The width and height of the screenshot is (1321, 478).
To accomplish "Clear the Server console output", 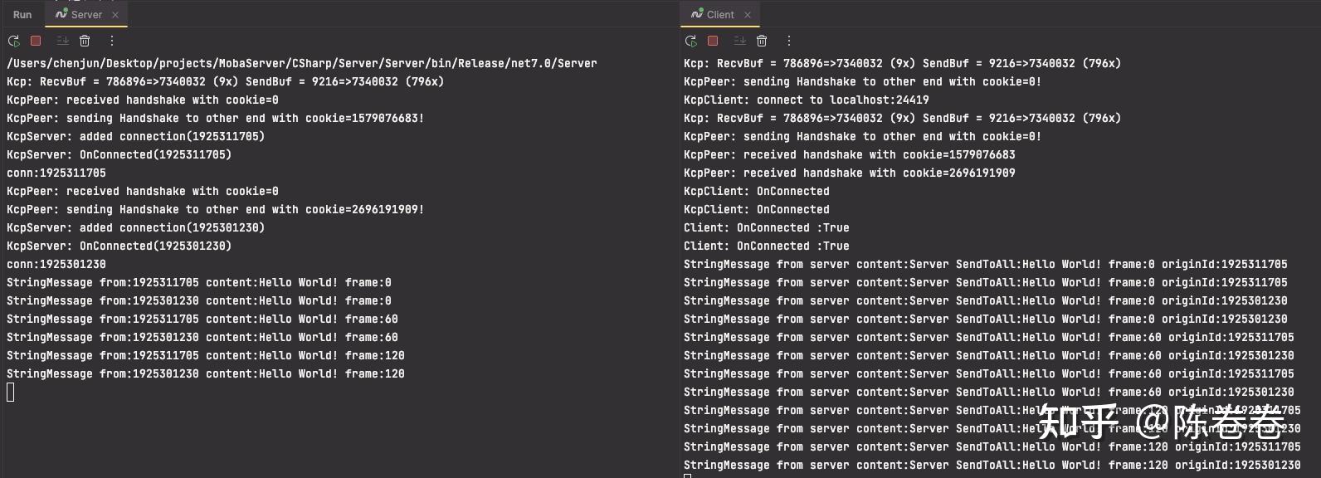I will (85, 41).
